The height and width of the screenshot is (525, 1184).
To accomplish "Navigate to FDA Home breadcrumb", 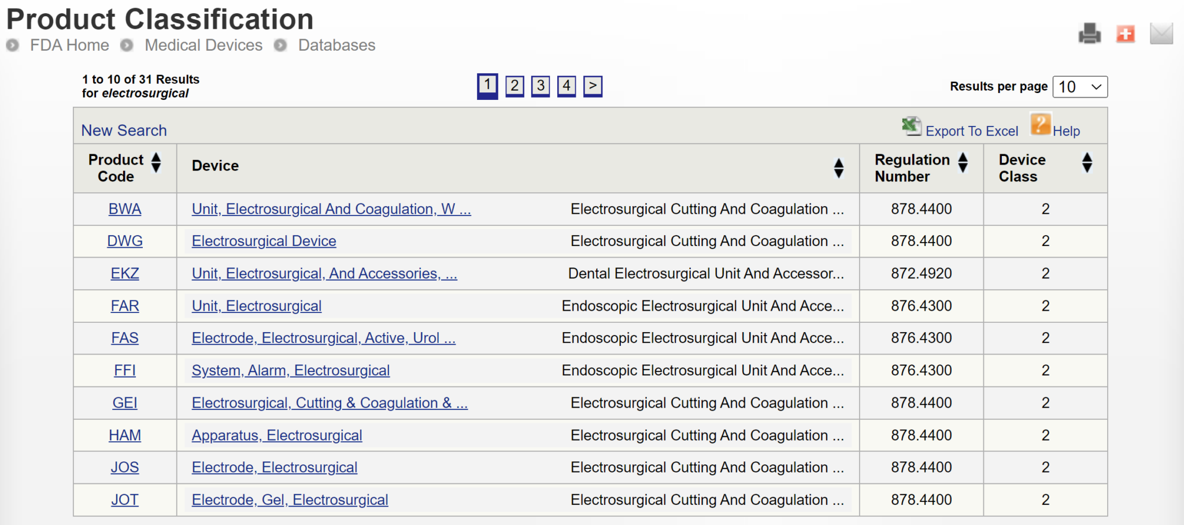I will tap(69, 45).
